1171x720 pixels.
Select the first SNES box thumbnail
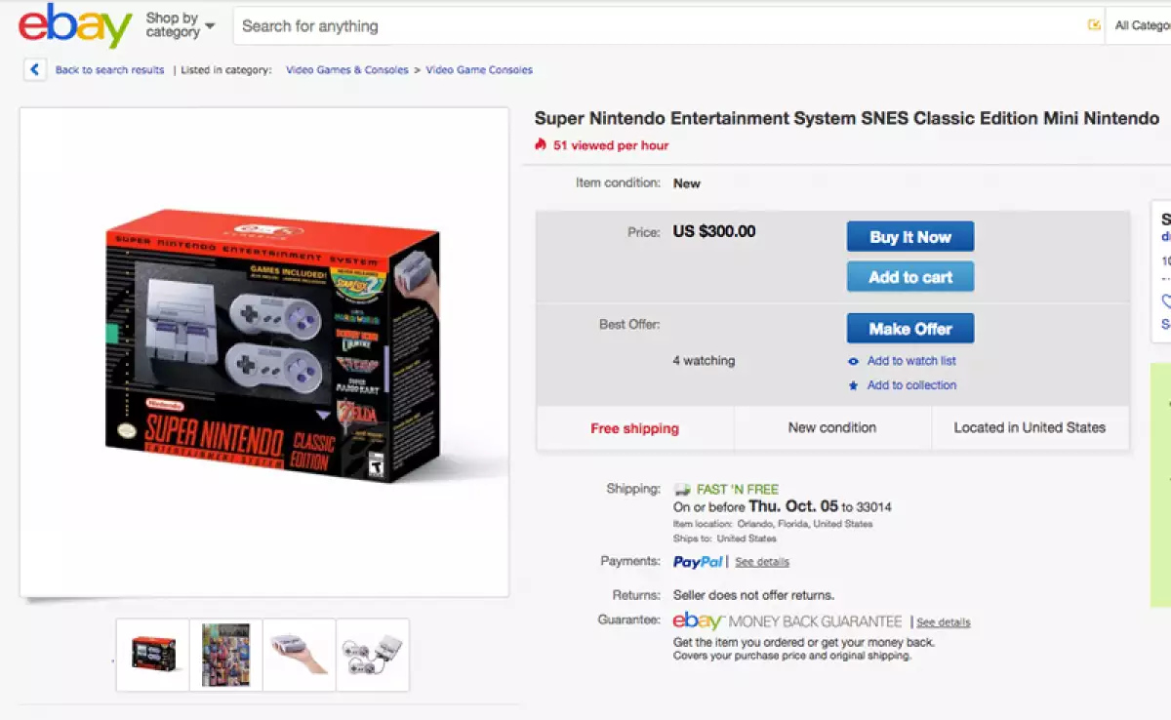(x=153, y=655)
